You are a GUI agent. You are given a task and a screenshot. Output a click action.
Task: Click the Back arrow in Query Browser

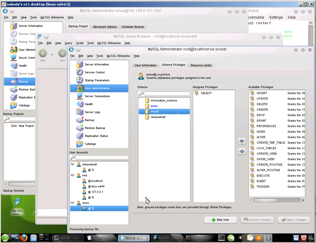click(43, 53)
